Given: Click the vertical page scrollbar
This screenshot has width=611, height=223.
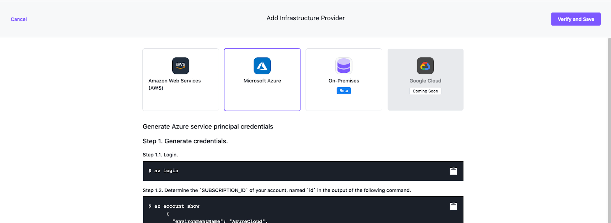Looking at the screenshot, I should (609, 130).
